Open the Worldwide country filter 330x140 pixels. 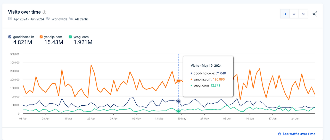coord(59,19)
